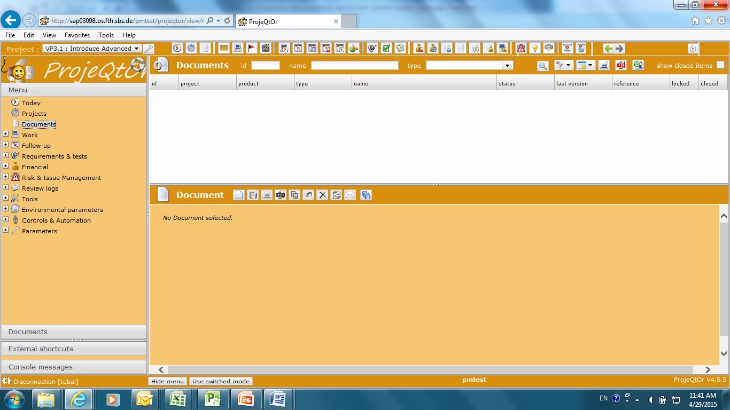Open the External shortcuts pane
730x410 pixels.
74,349
